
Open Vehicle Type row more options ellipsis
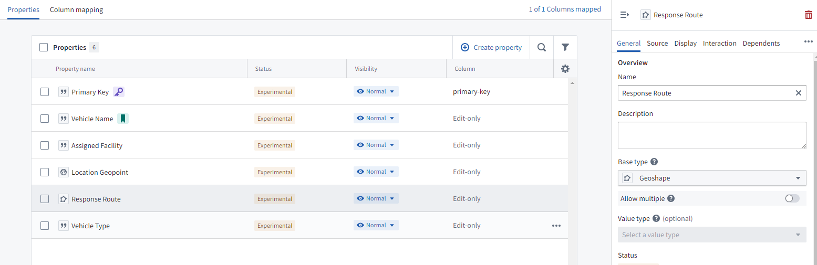[556, 226]
